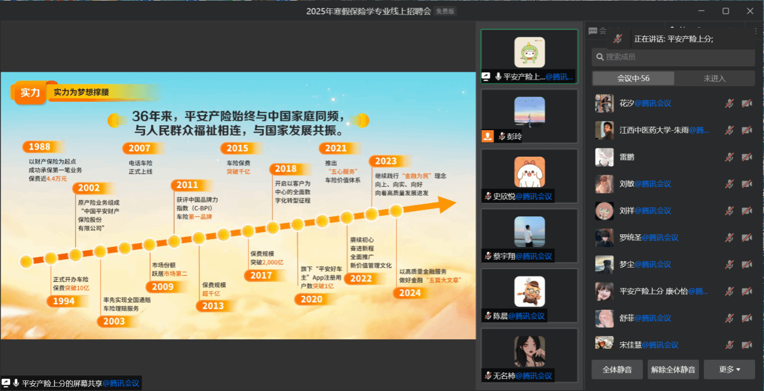The image size is (764, 391).
Task: Click the 搜索成员 search field
Action: (x=674, y=57)
